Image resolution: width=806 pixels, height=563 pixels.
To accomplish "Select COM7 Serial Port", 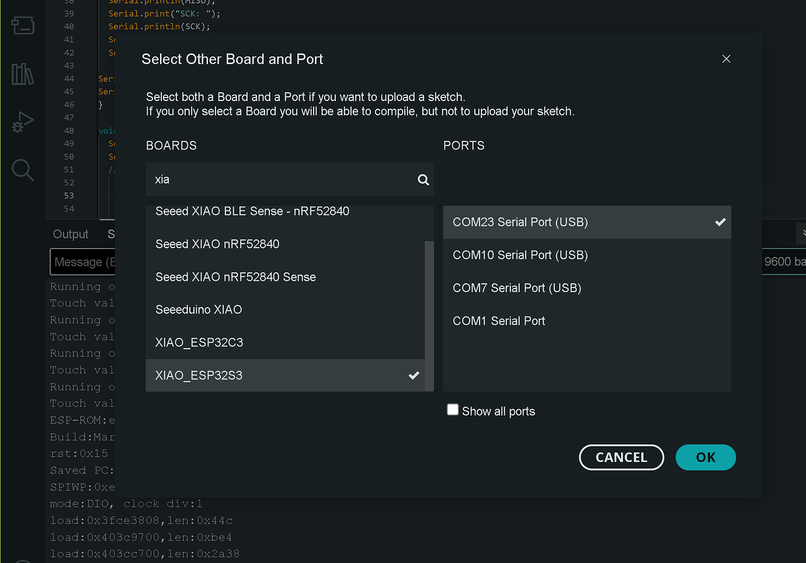I will 516,288.
